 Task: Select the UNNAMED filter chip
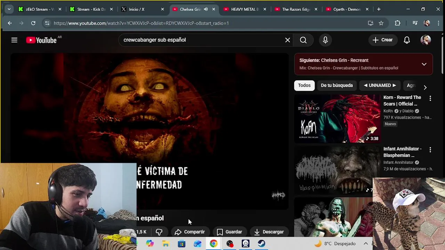pos(380,85)
